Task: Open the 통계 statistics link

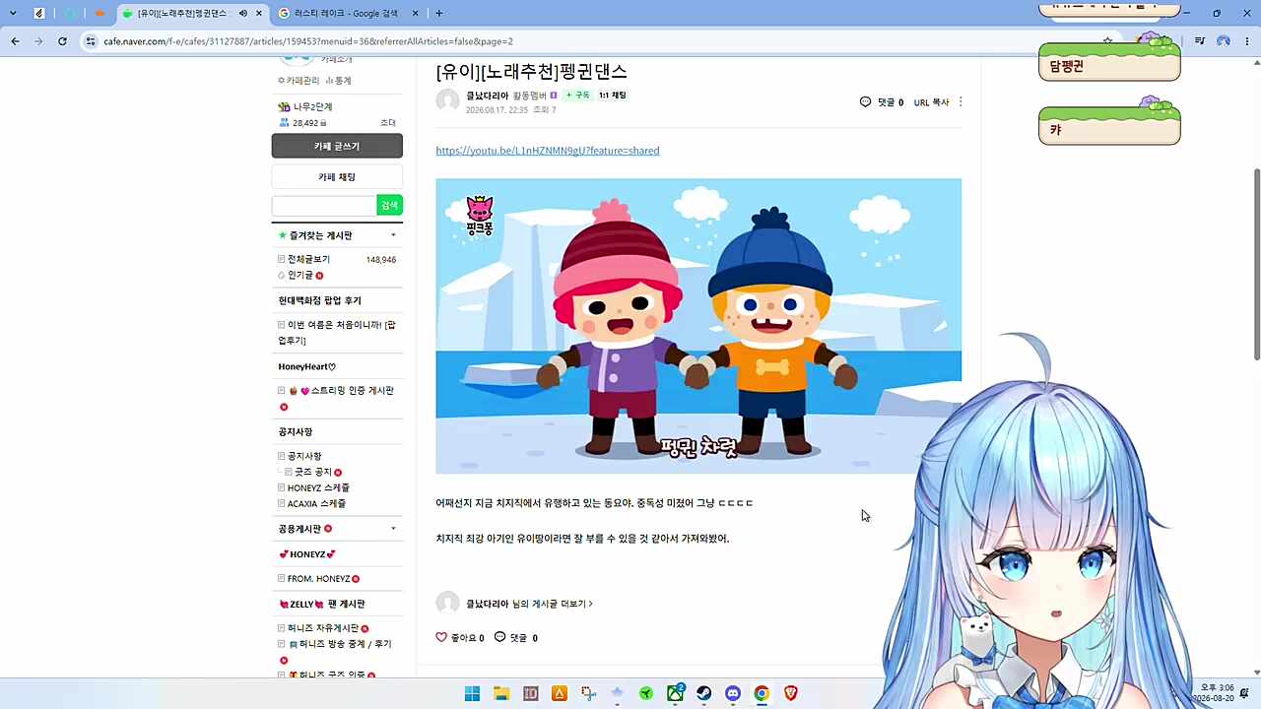Action: click(x=339, y=81)
